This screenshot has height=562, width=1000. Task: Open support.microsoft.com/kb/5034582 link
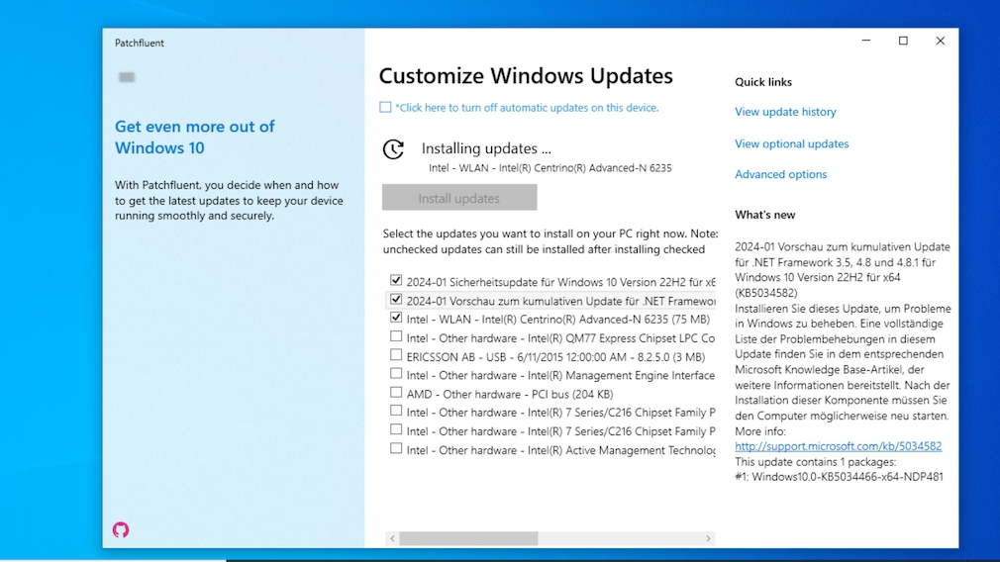[x=838, y=446]
